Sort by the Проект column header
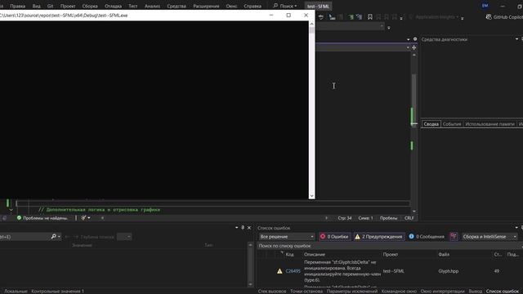This screenshot has width=523, height=294. pyautogui.click(x=391, y=254)
